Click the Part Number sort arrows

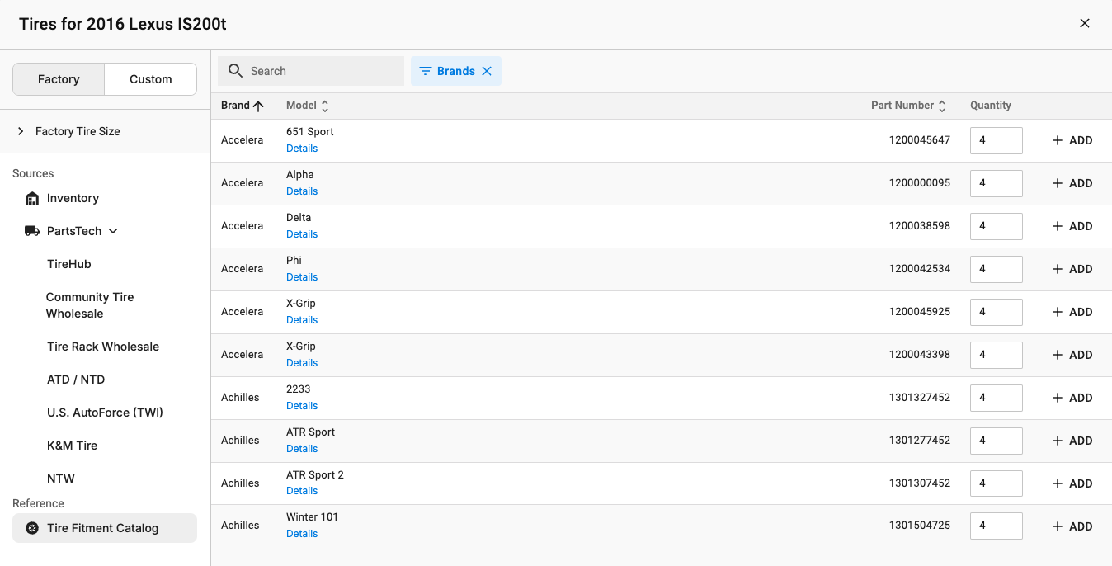coord(942,106)
